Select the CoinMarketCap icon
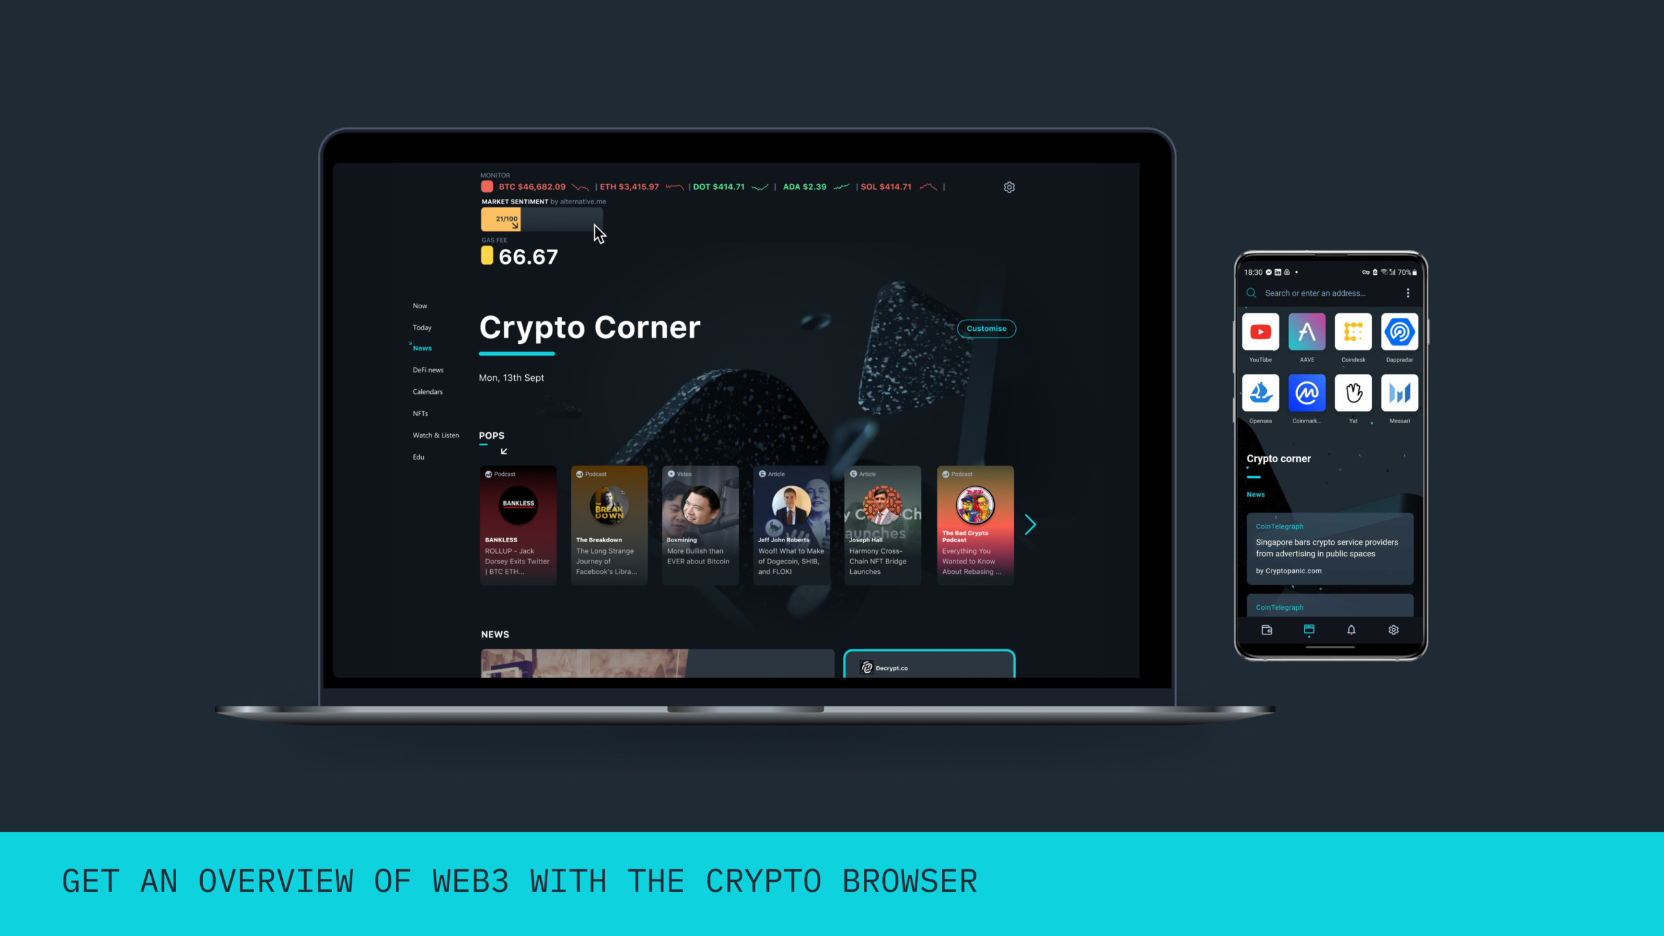Screen dimensions: 1664x936 pos(1306,393)
